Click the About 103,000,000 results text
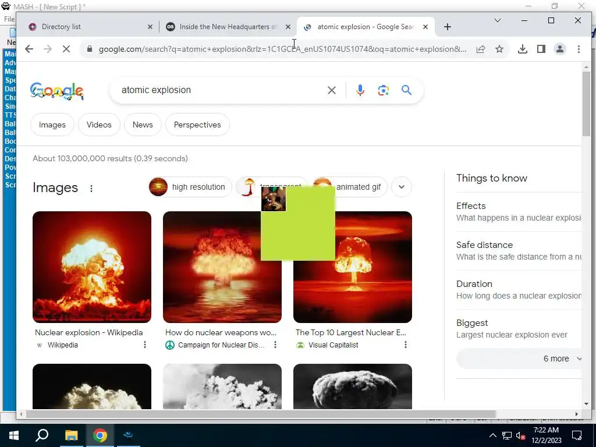This screenshot has width=596, height=447. click(x=110, y=158)
